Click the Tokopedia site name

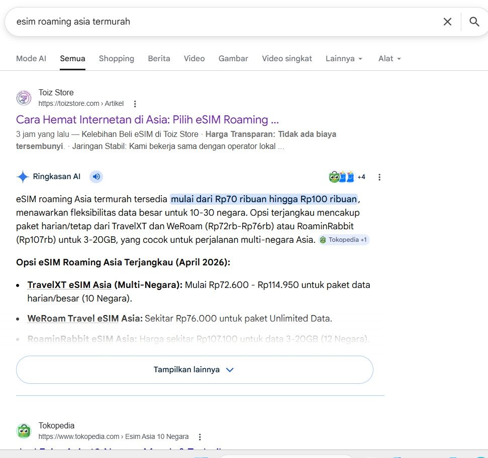pos(57,426)
